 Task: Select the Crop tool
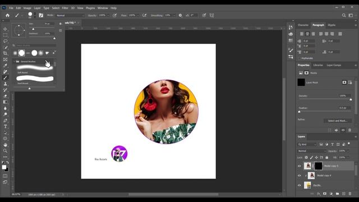click(x=5, y=53)
